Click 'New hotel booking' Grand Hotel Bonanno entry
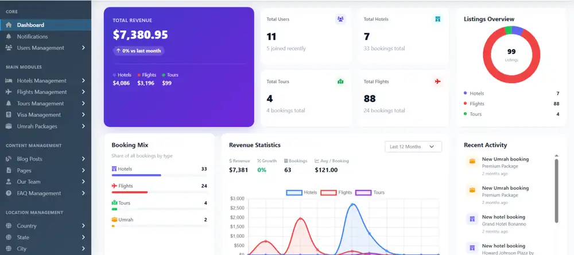574x255 pixels. click(x=509, y=223)
